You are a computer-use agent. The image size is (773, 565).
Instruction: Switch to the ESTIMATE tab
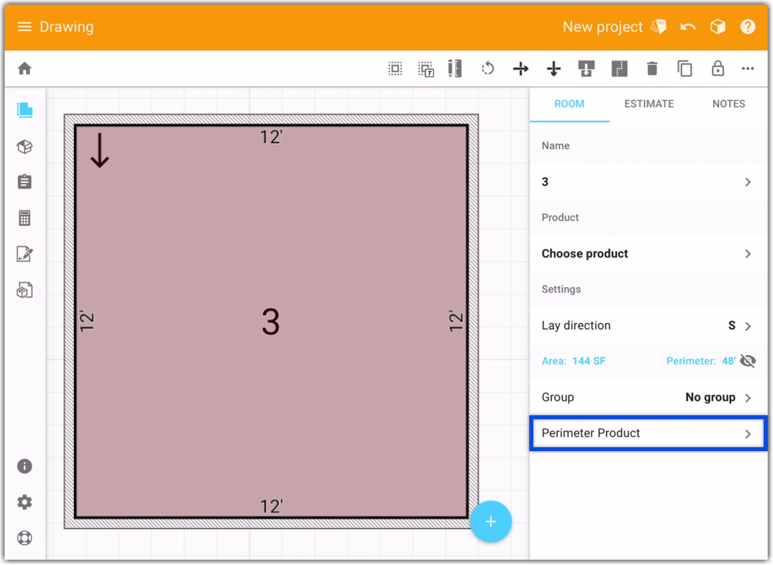point(648,104)
